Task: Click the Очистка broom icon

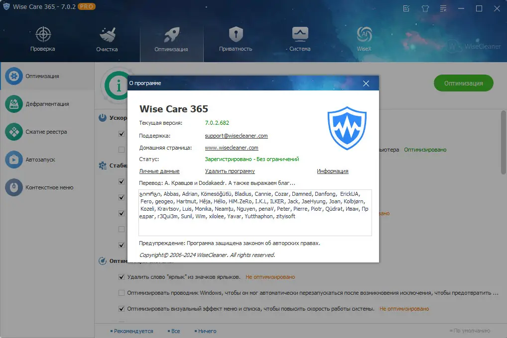Action: pos(108,34)
